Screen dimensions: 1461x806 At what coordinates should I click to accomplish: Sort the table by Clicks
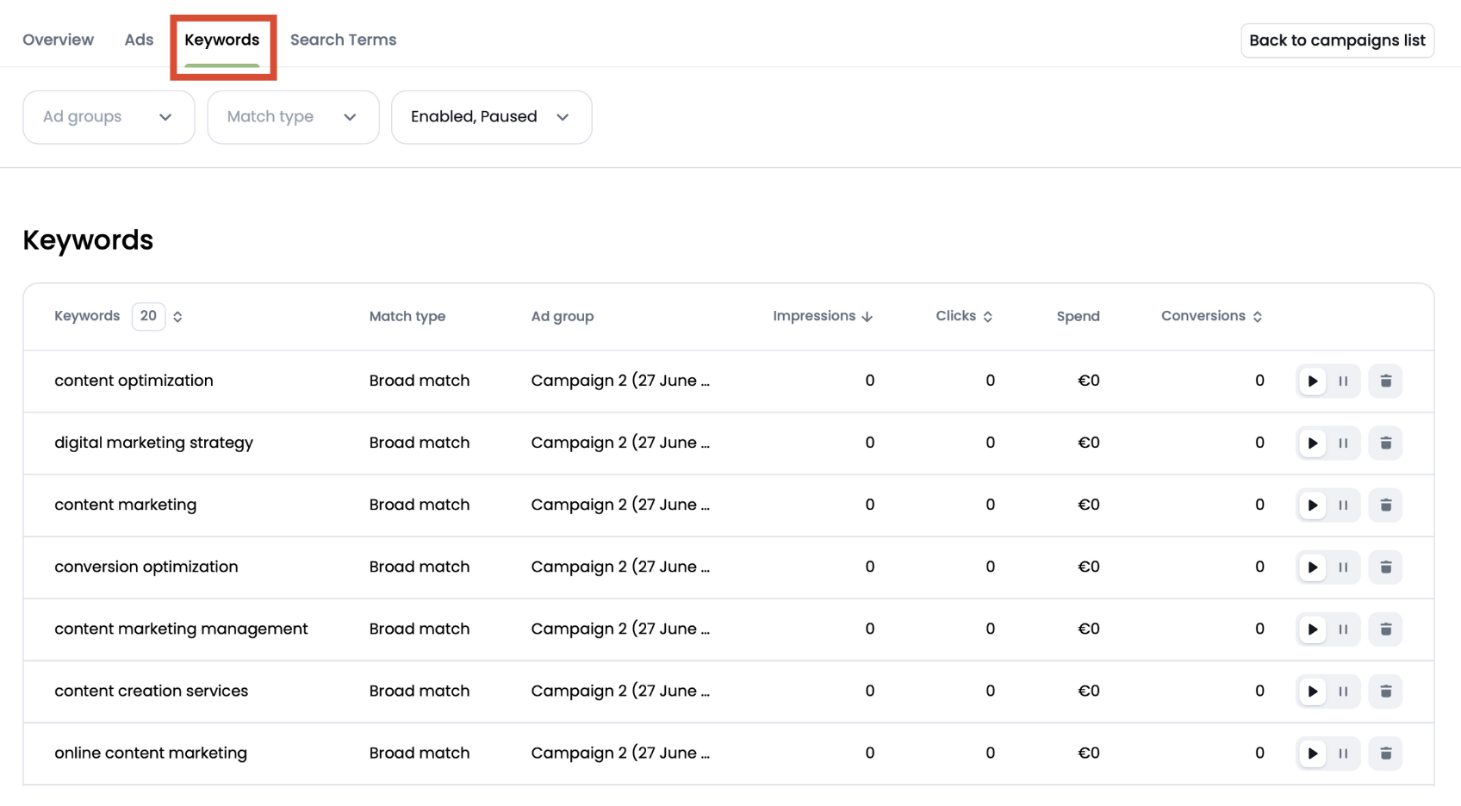pos(963,316)
